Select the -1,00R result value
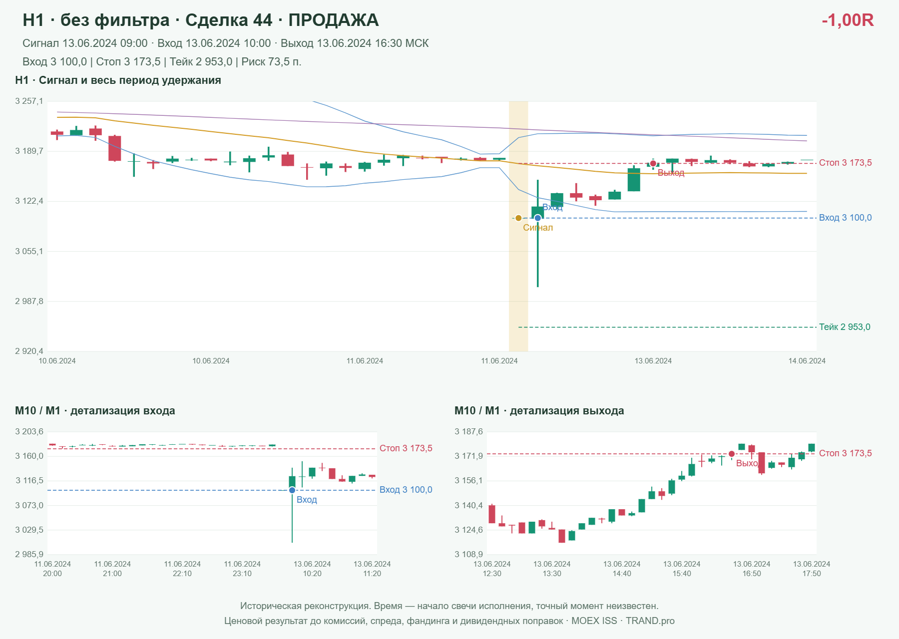The image size is (899, 639). (848, 20)
